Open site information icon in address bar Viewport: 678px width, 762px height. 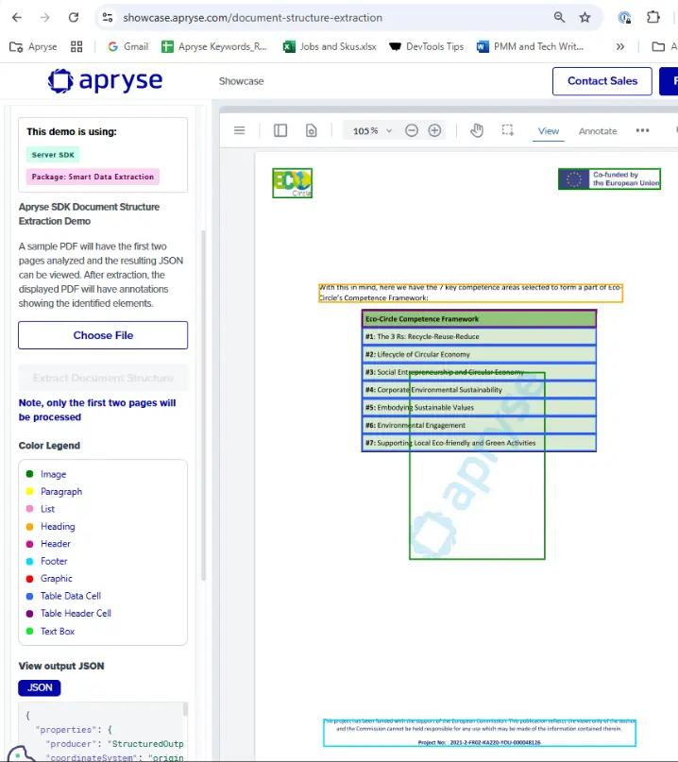tap(108, 18)
